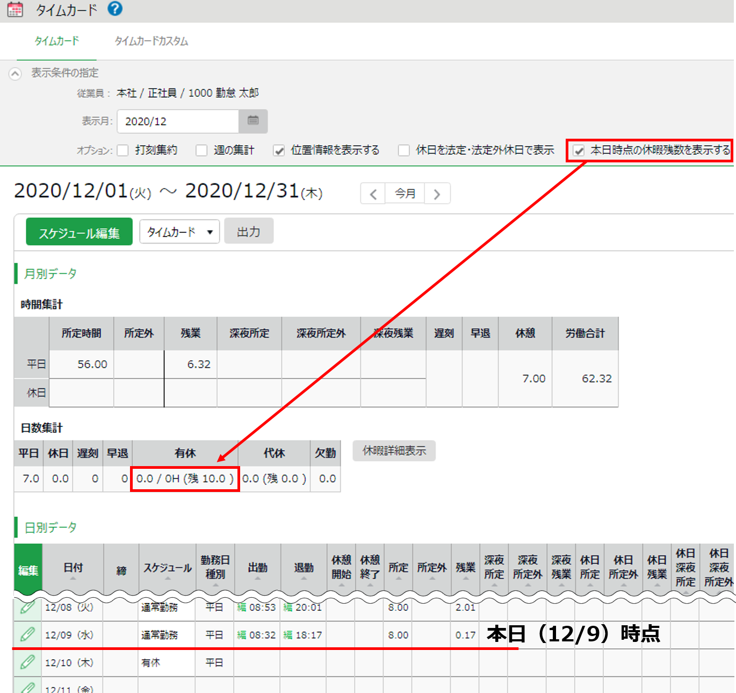Go to previous month arrow

[x=373, y=194]
